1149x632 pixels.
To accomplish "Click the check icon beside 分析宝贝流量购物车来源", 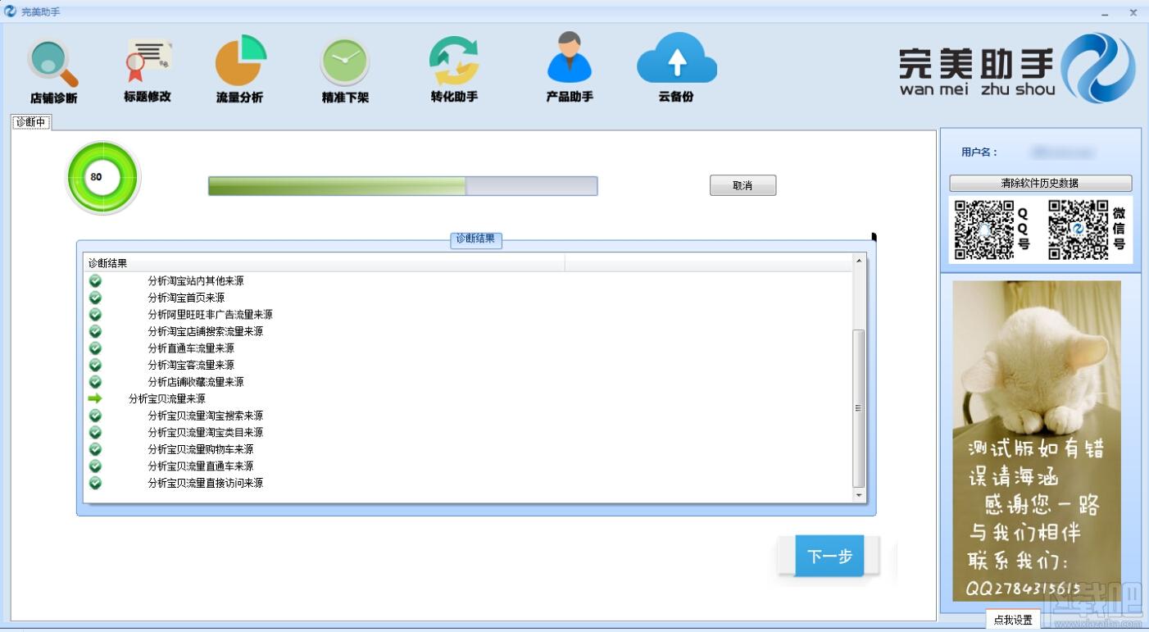I will pyautogui.click(x=95, y=449).
